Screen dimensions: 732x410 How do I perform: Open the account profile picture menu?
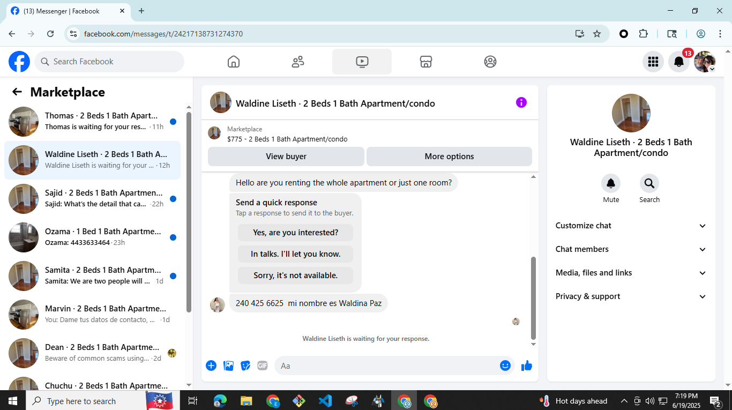(705, 62)
